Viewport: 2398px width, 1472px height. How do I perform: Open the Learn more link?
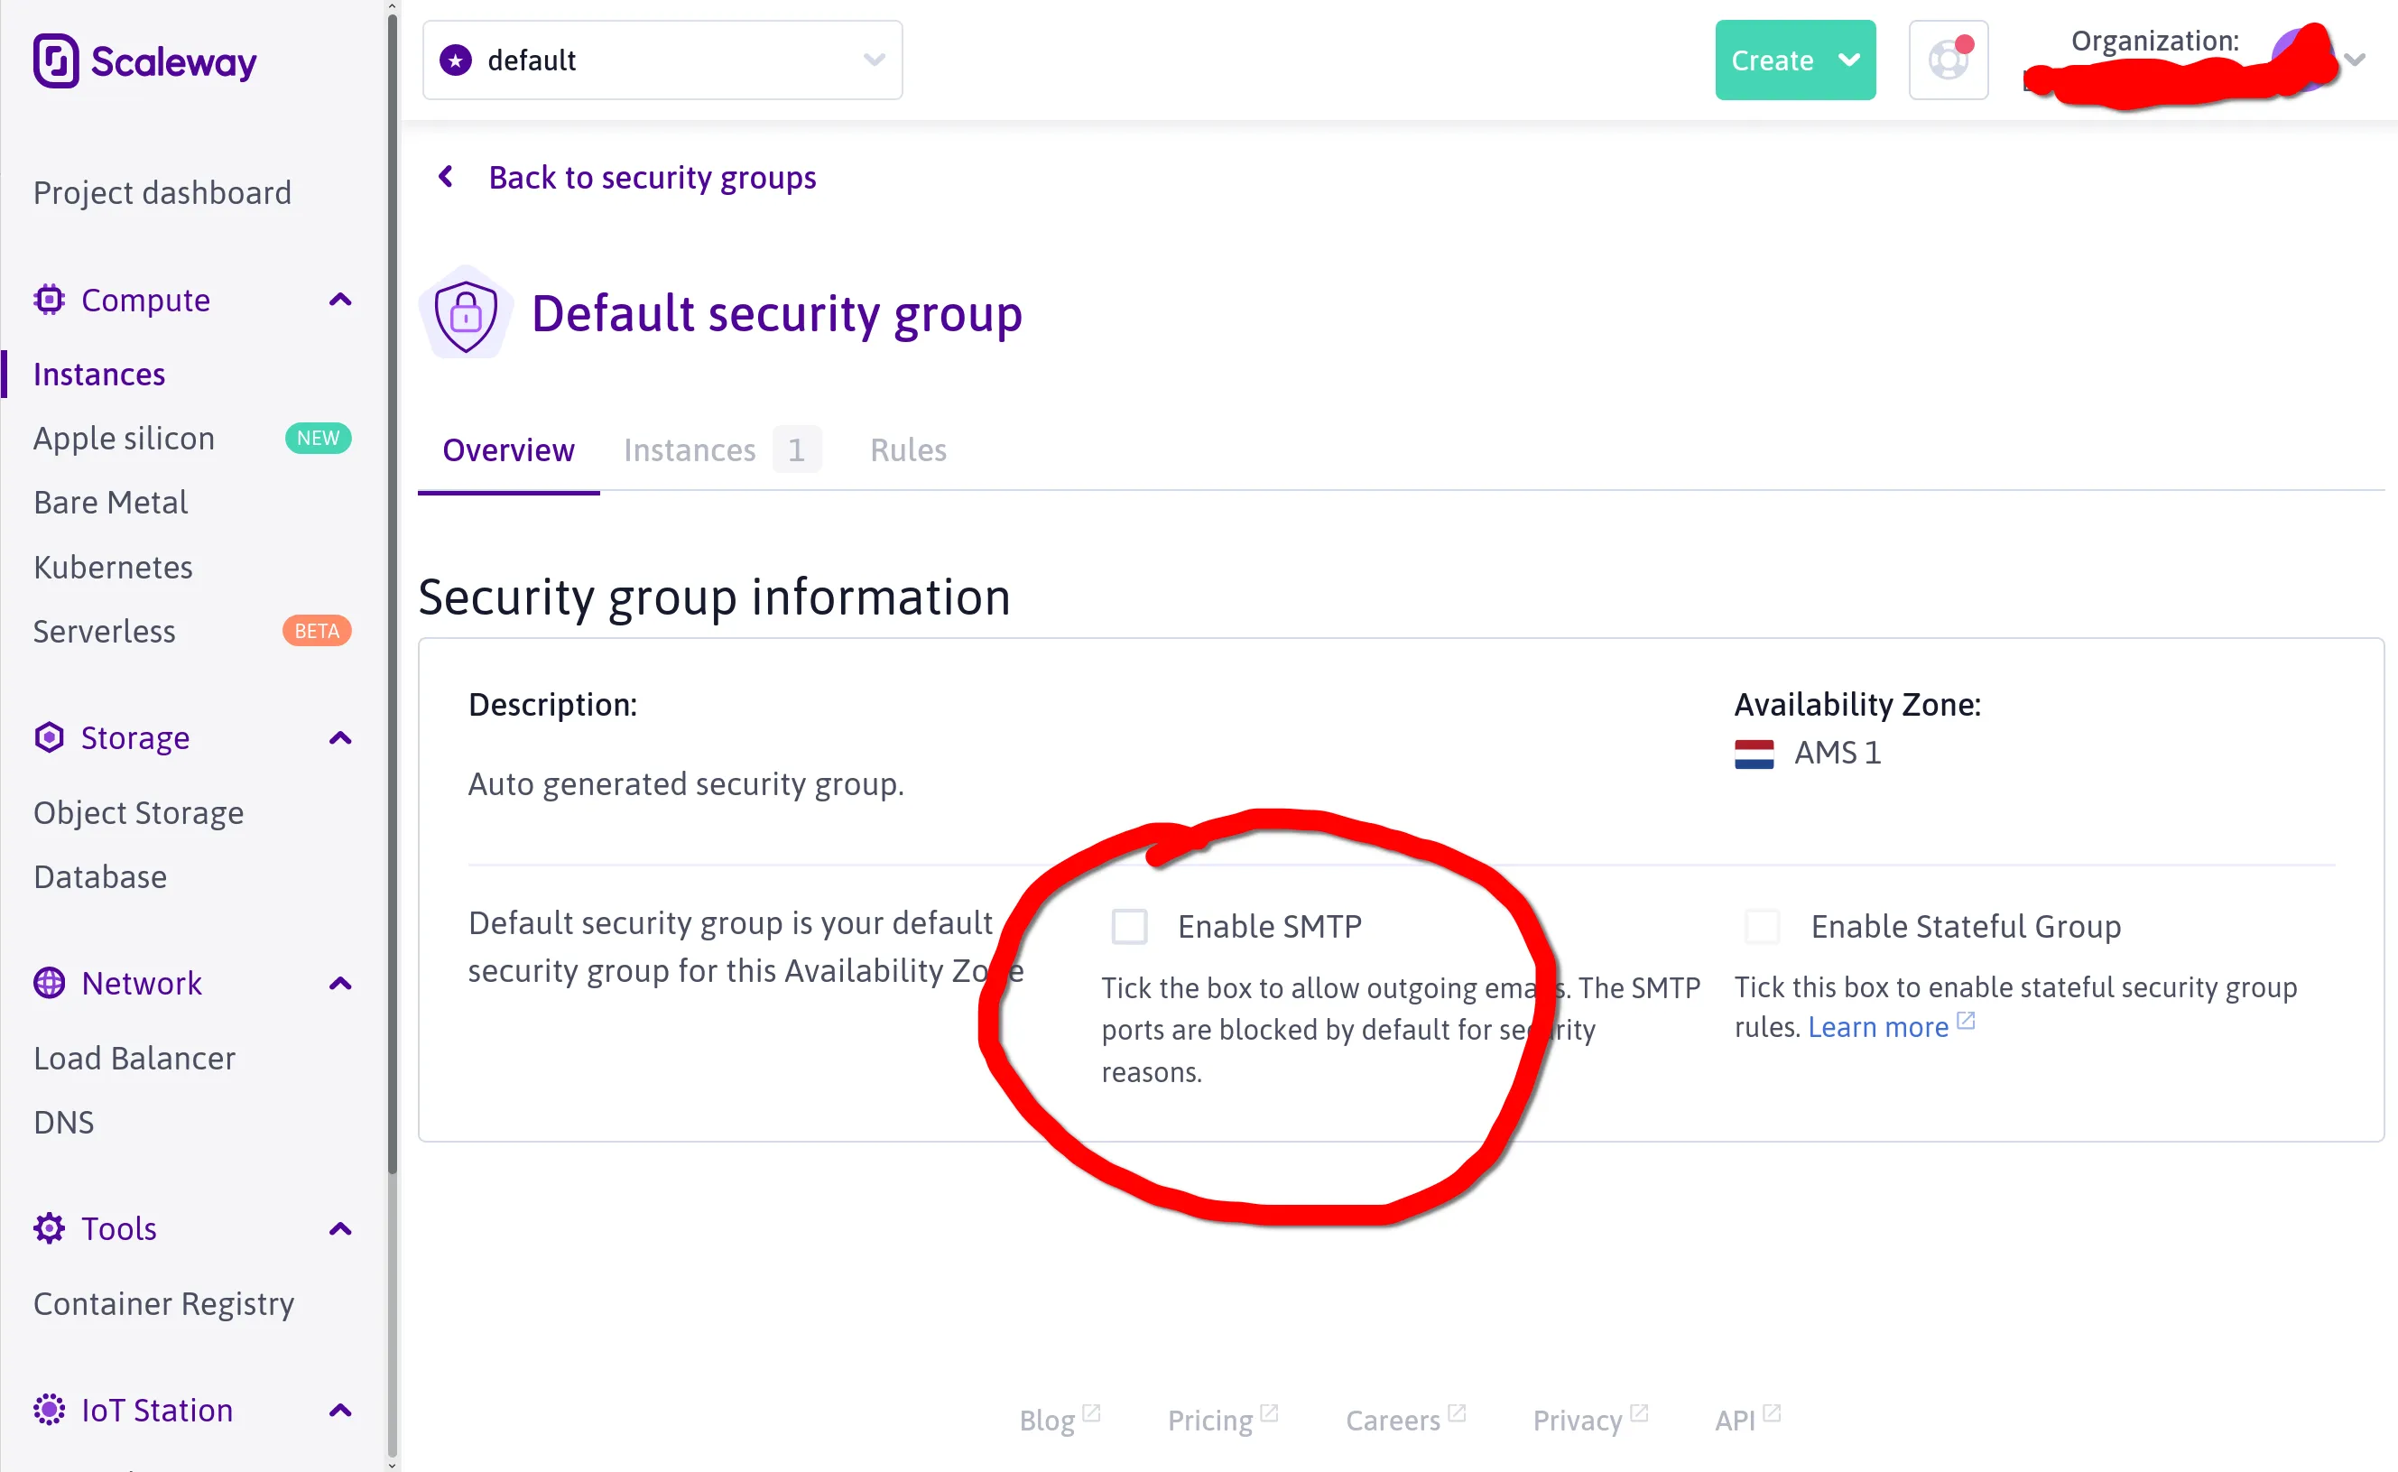click(1878, 1027)
